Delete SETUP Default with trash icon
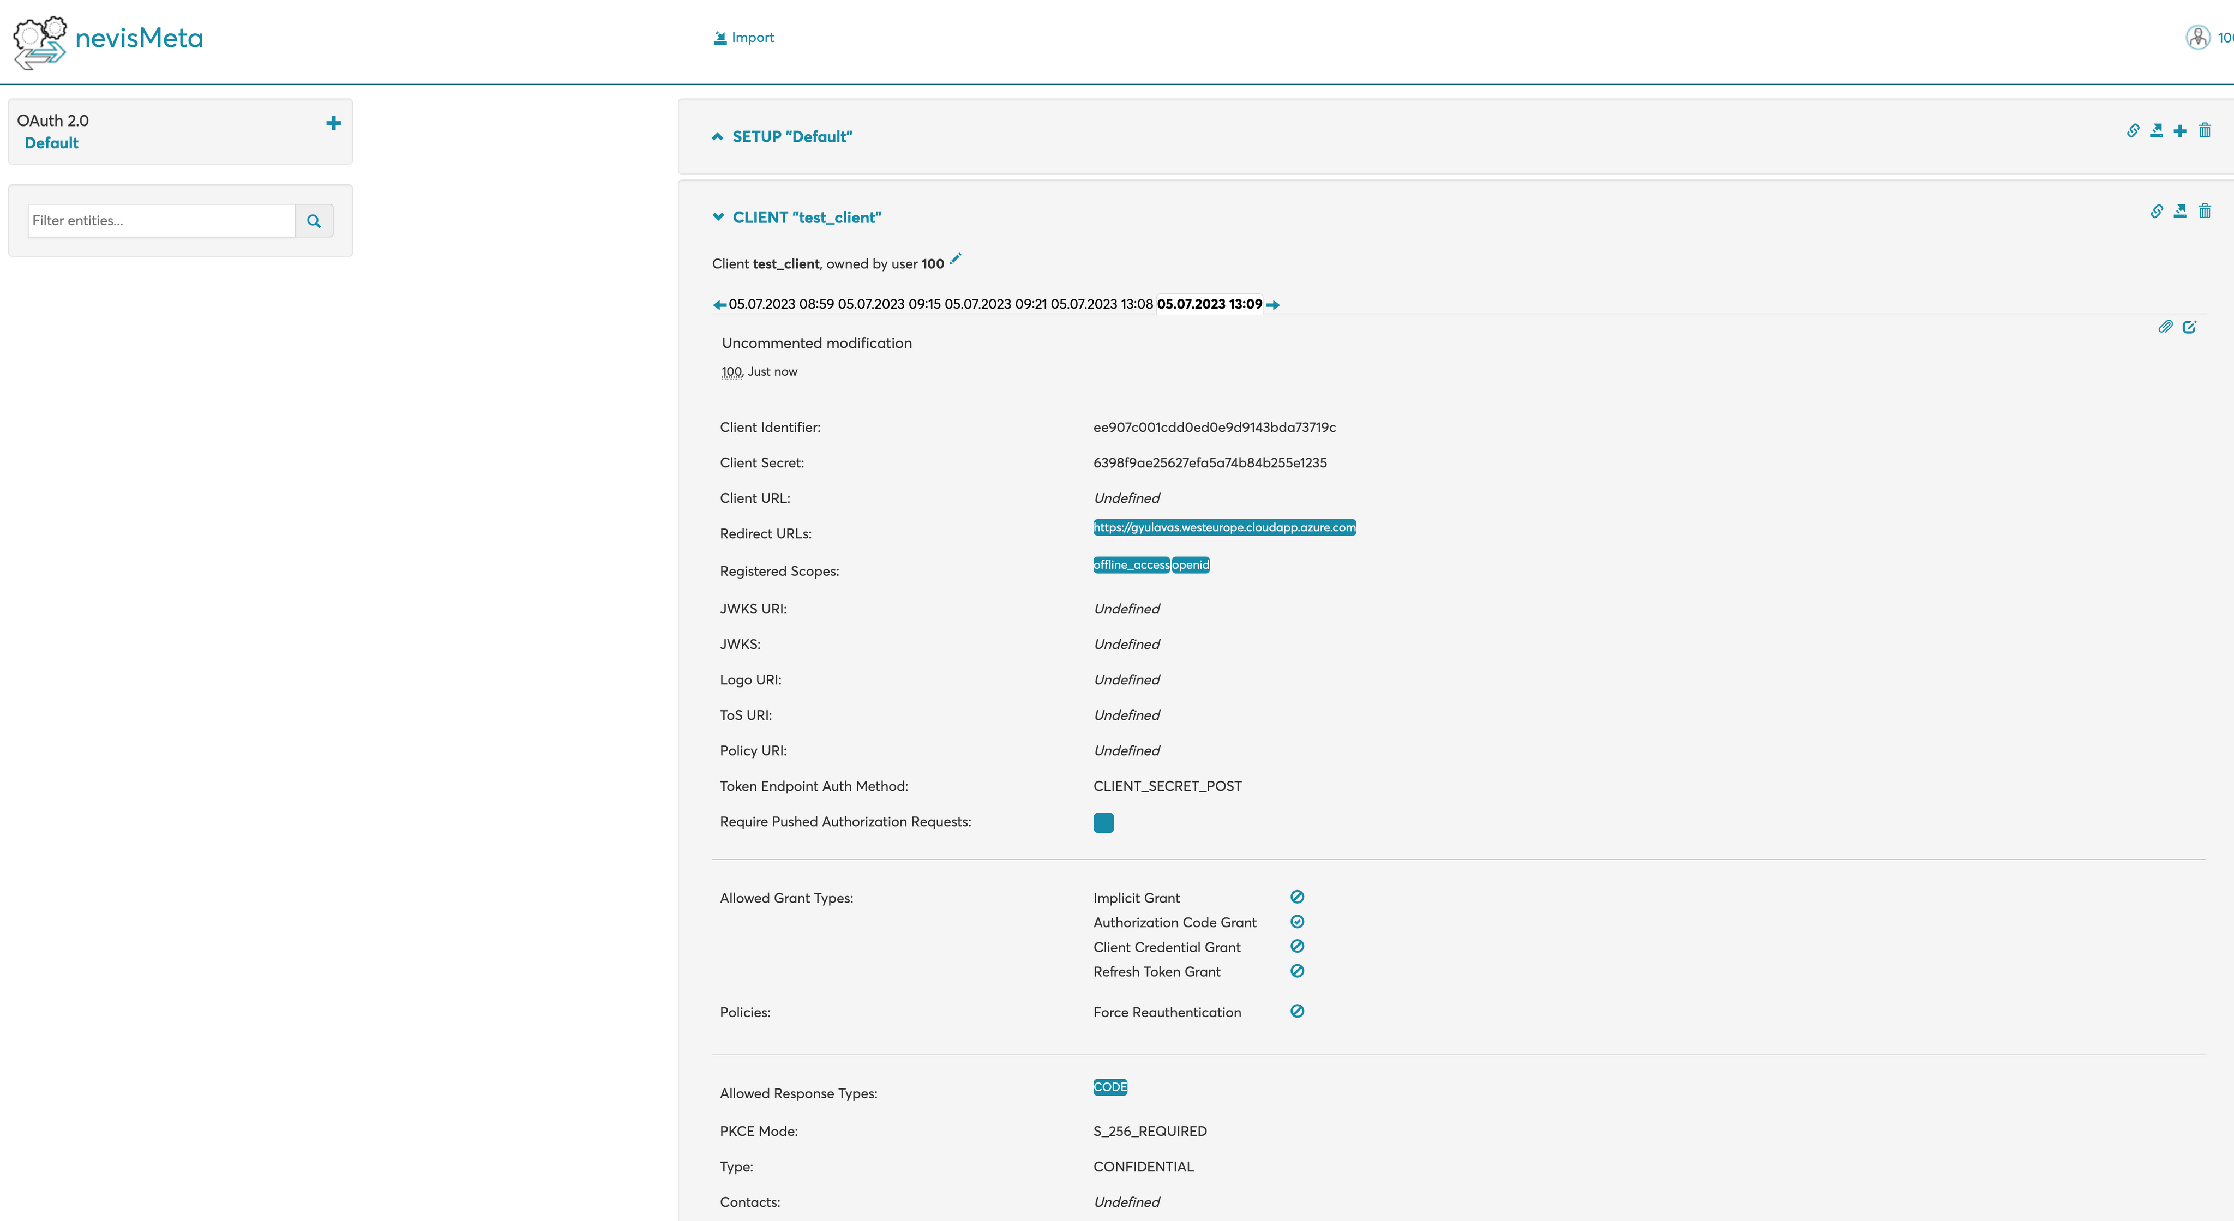 click(x=2205, y=131)
